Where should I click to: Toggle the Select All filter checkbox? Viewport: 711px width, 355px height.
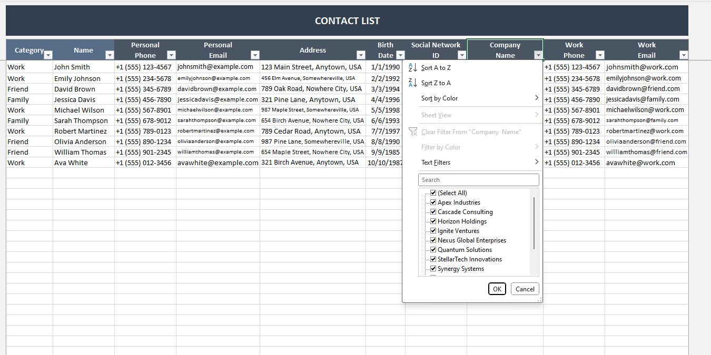click(x=433, y=192)
